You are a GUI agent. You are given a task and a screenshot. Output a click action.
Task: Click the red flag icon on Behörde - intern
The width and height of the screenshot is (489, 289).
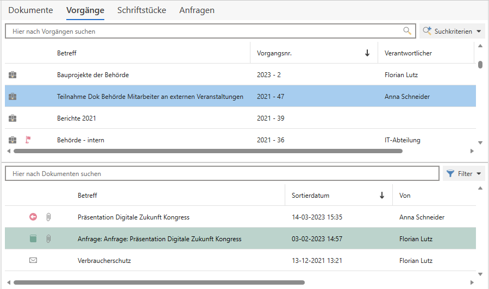click(28, 140)
